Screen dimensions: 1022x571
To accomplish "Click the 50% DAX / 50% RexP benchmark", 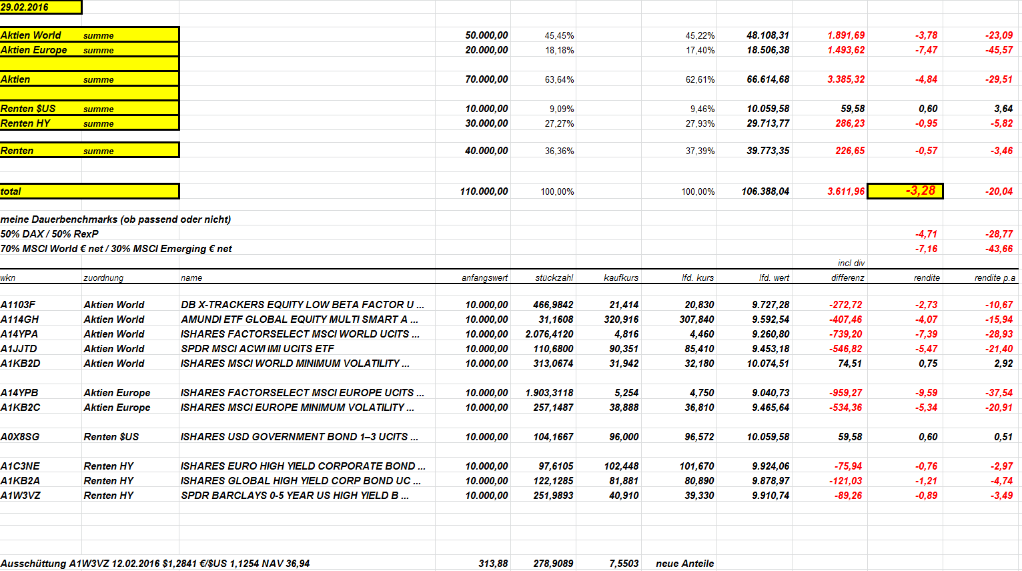I will coord(49,233).
